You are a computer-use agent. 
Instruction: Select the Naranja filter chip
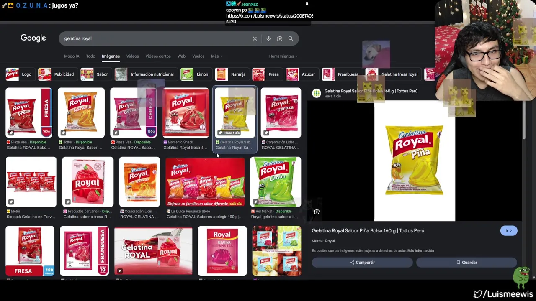pos(232,74)
